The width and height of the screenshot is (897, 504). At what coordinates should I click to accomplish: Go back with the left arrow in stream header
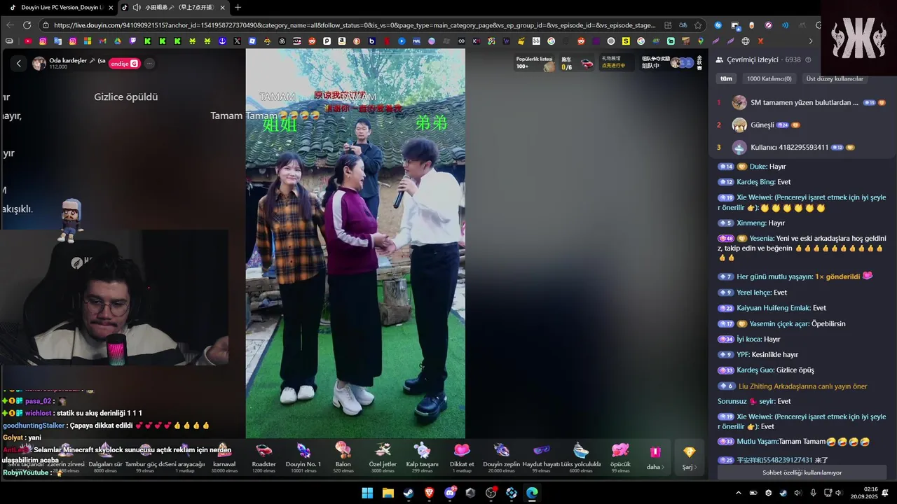point(19,63)
